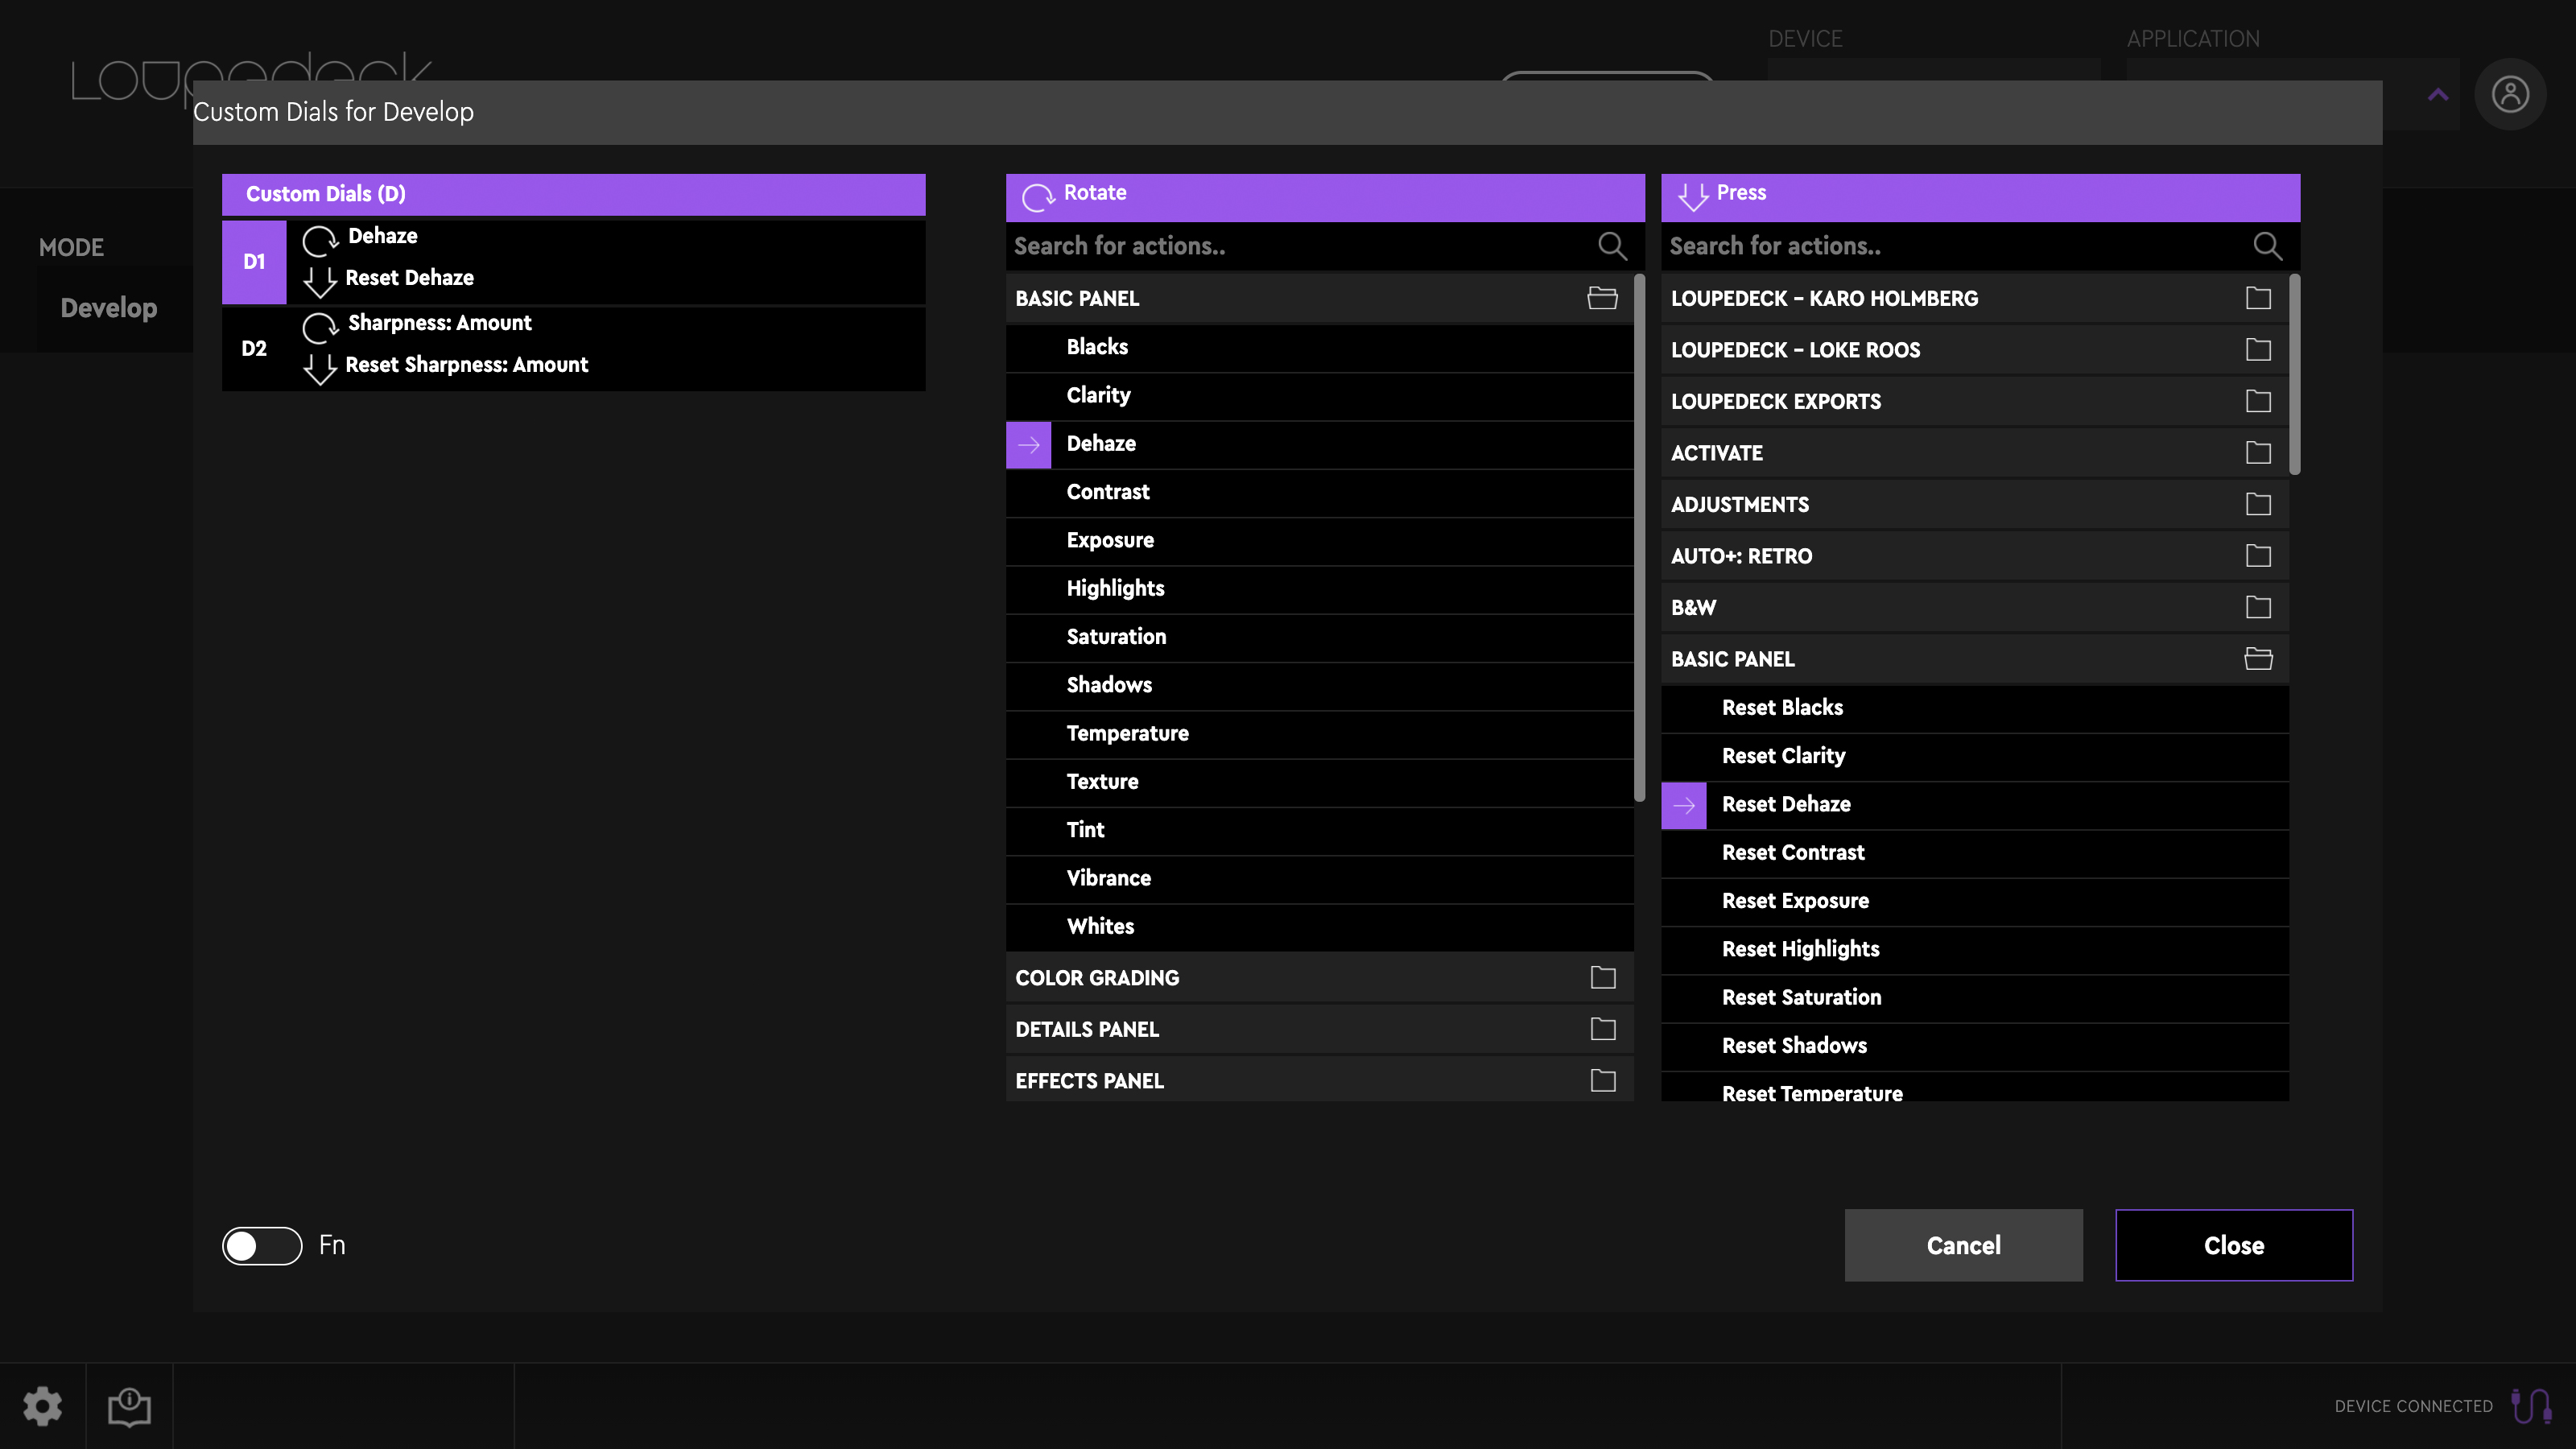Toggle the Fn function switch on
Screen dimensions: 2576x1449
point(262,1244)
